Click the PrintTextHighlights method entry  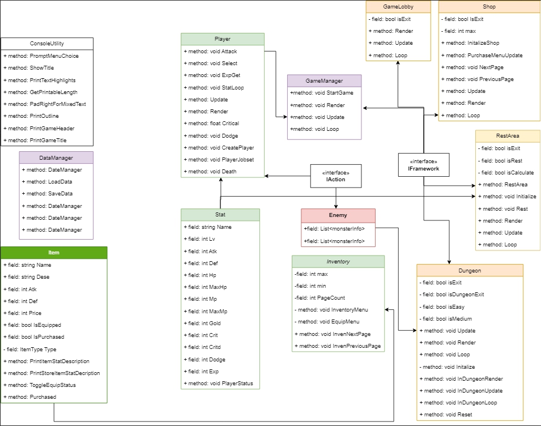[47, 80]
